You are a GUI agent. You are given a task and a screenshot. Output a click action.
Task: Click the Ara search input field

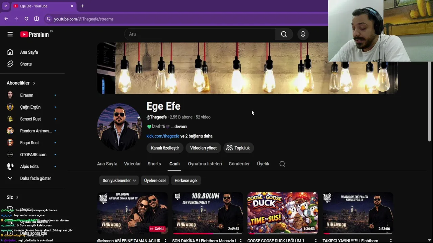pyautogui.click(x=200, y=34)
